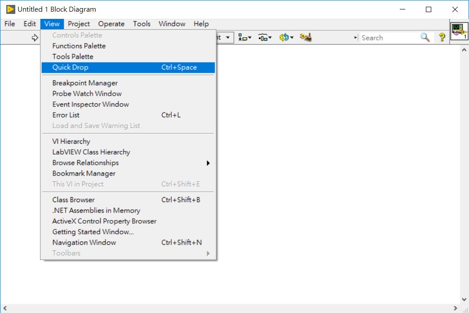The width and height of the screenshot is (469, 313).
Task: Open Getting Started Window
Action: pyautogui.click(x=128, y=232)
